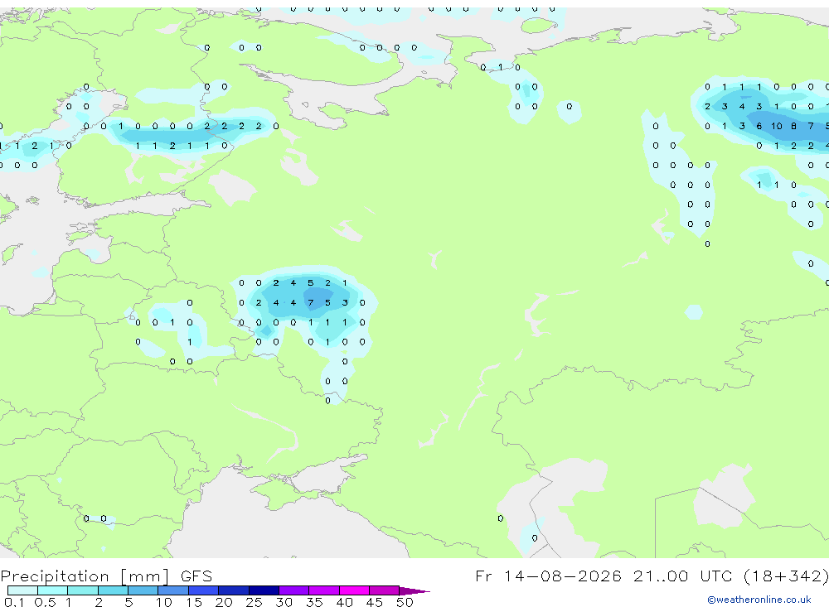Select the 45–50 mm legend swatch
This screenshot has height=607, width=829.
(x=384, y=590)
